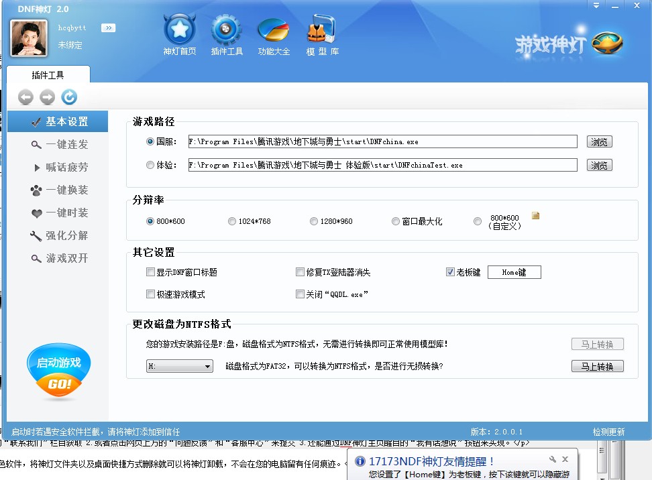The width and height of the screenshot is (652, 480).
Task: Click 未绑定 status text
Action: [70, 45]
